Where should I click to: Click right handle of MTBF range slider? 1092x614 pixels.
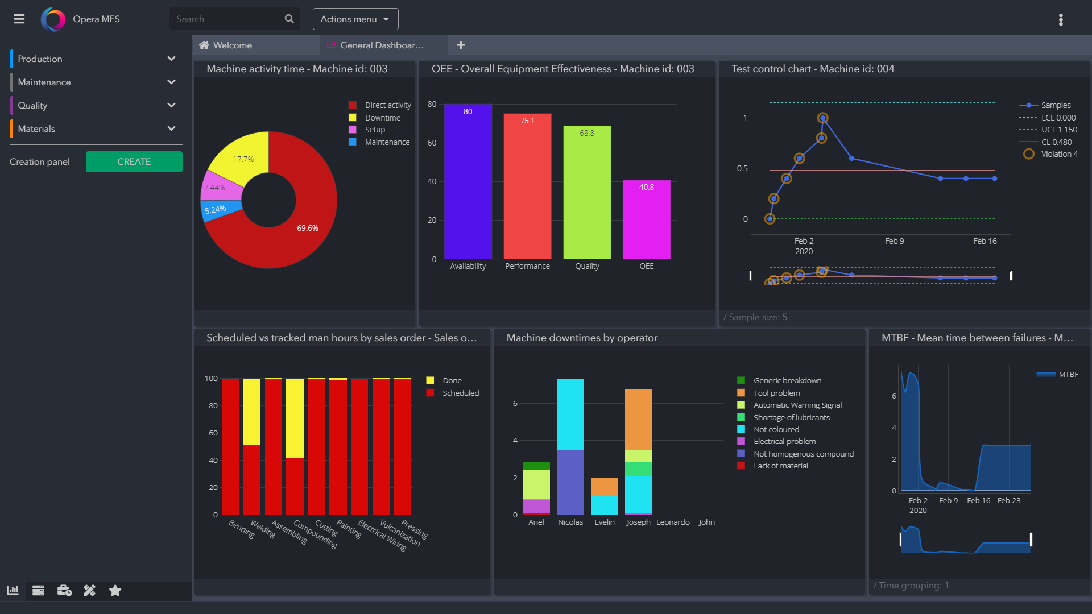[1031, 539]
